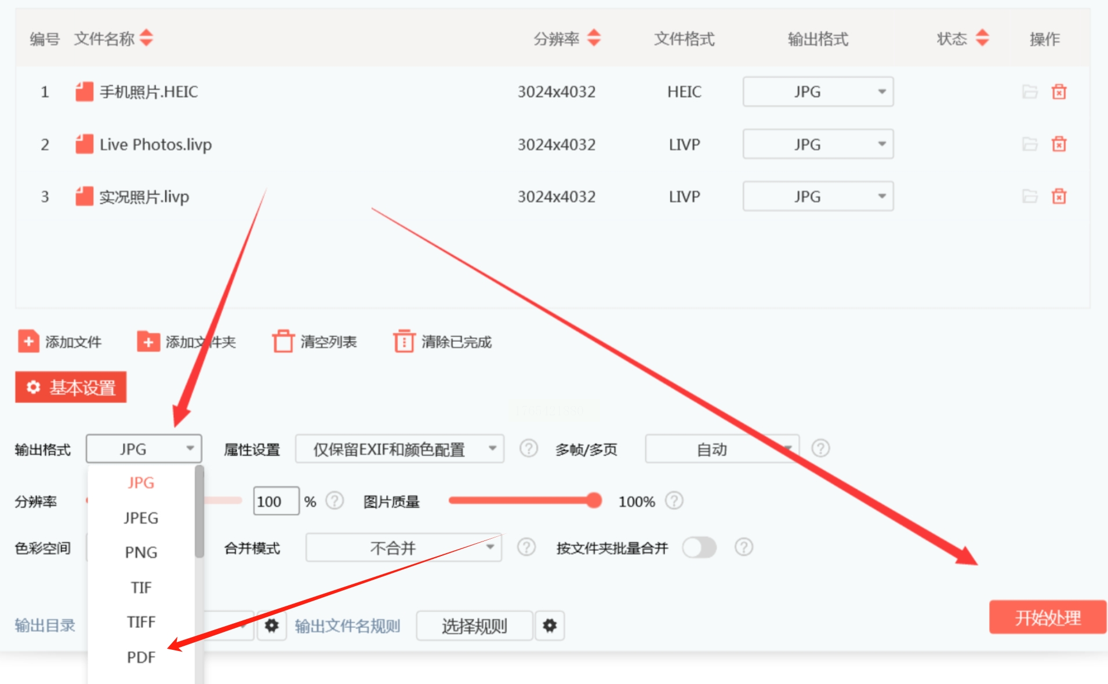This screenshot has width=1108, height=684.
Task: Choose PDF from output format list
Action: 141,657
